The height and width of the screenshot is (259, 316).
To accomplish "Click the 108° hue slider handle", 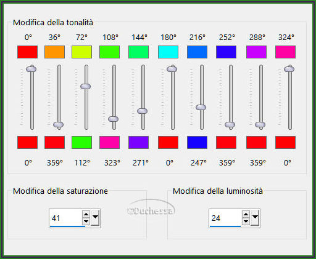I will 114,119.
